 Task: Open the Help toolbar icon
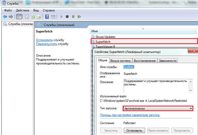click(x=47, y=17)
